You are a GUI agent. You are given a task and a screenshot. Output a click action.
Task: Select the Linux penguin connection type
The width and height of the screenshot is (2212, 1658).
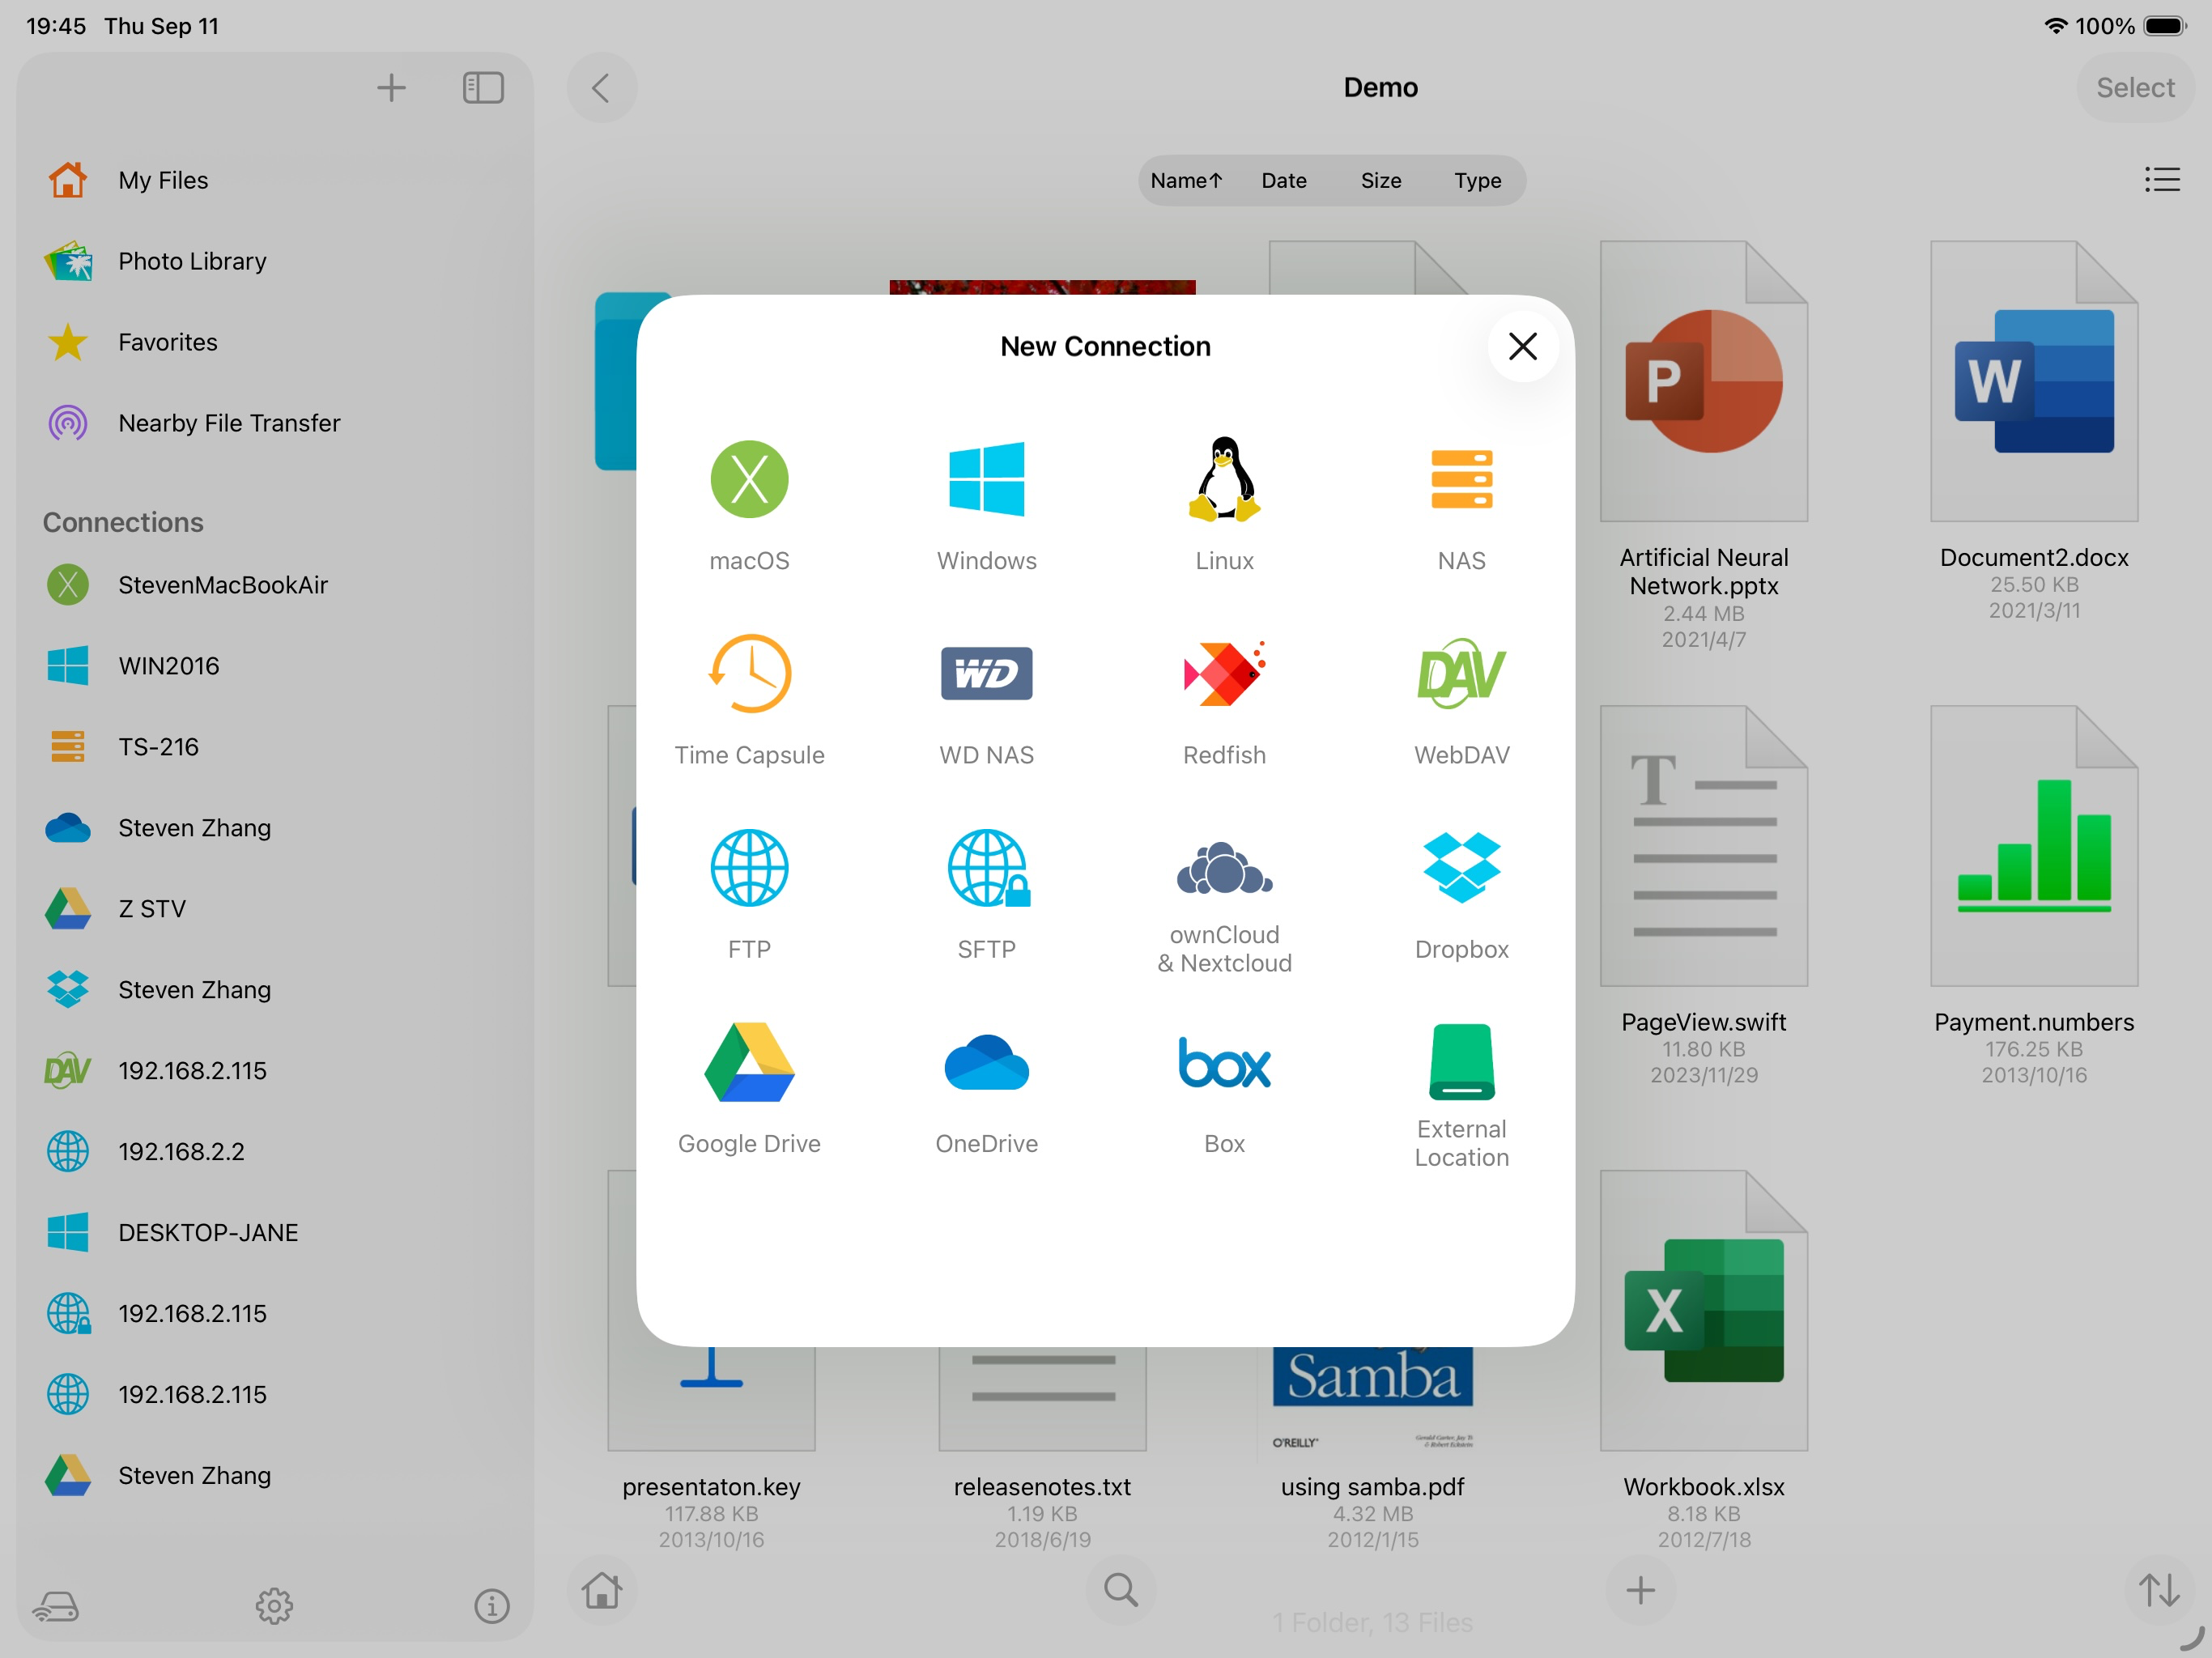click(x=1224, y=480)
